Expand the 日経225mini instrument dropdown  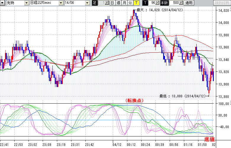61,3
